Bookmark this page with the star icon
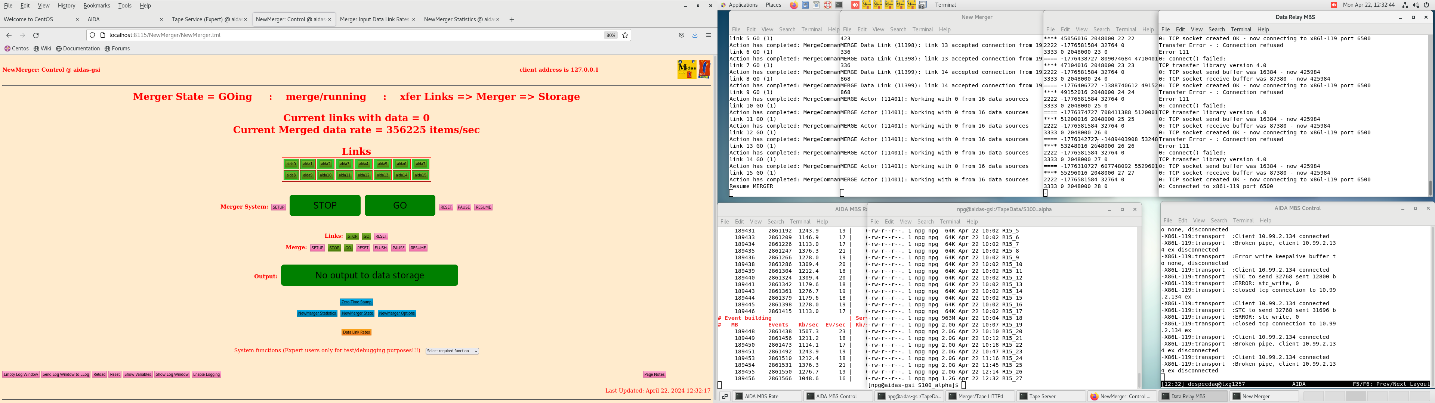 tap(625, 35)
